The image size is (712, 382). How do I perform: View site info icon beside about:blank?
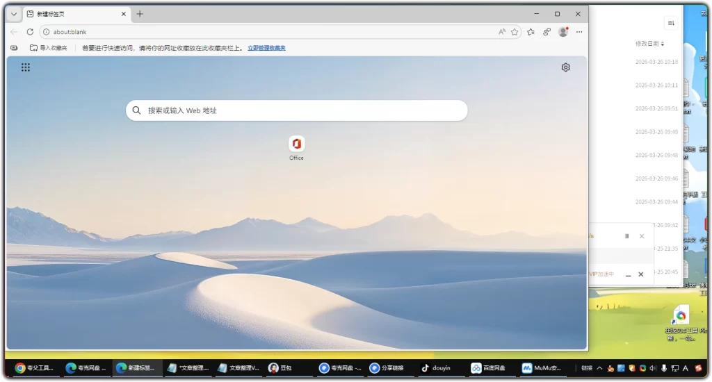pos(47,32)
